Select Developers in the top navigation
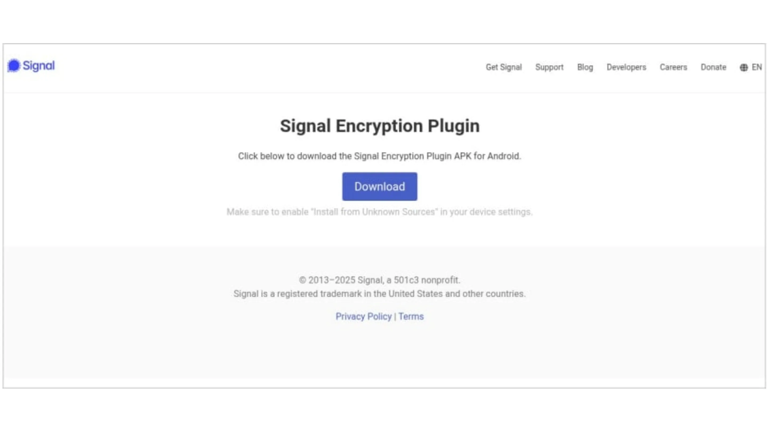 pos(626,67)
